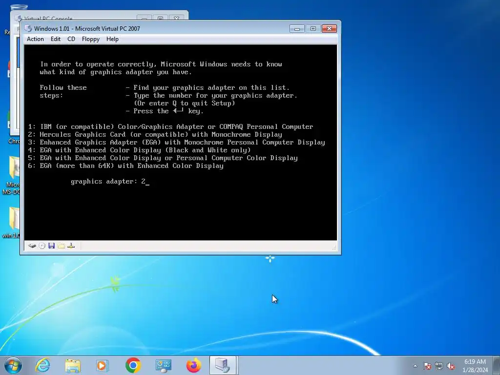The width and height of the screenshot is (500, 375).
Task: Open the Help menu in Virtual PC
Action: [112, 39]
